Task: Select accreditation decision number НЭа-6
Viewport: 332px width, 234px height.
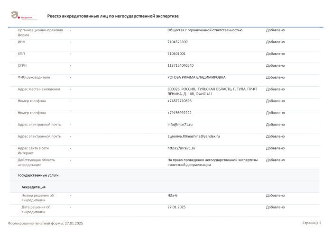Action: [x=172, y=195]
